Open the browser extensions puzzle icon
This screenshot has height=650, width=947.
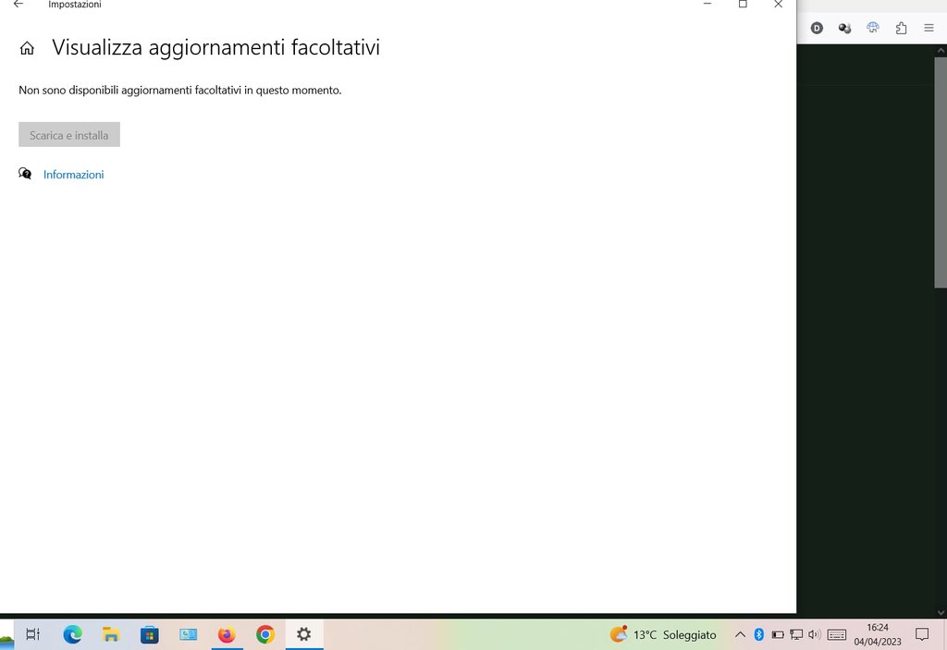pos(901,28)
